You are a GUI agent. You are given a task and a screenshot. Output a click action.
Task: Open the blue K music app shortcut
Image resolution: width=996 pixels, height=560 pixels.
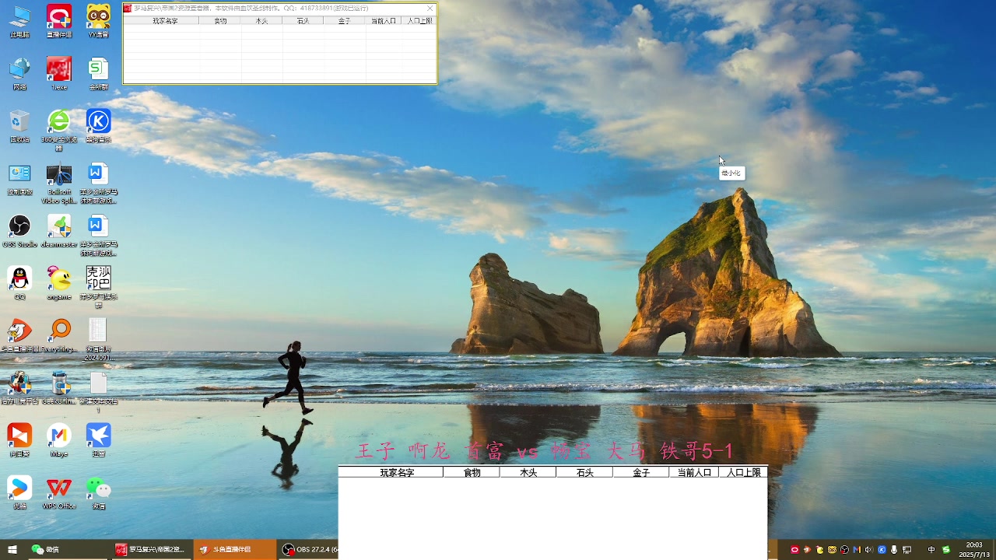click(98, 126)
